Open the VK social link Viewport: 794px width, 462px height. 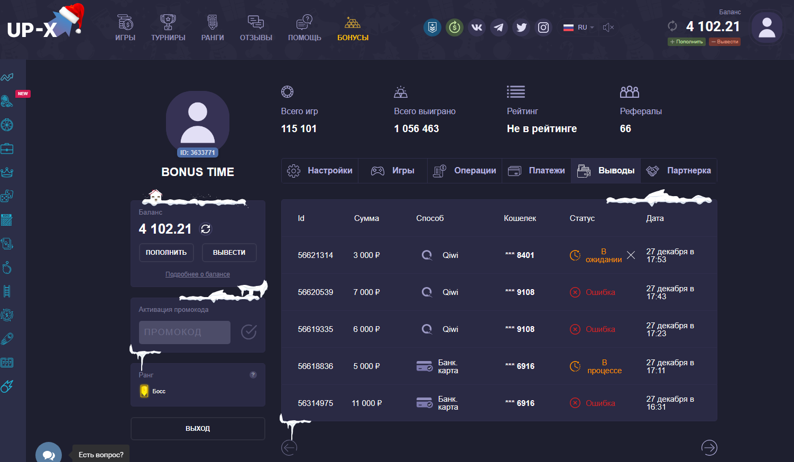coord(477,27)
